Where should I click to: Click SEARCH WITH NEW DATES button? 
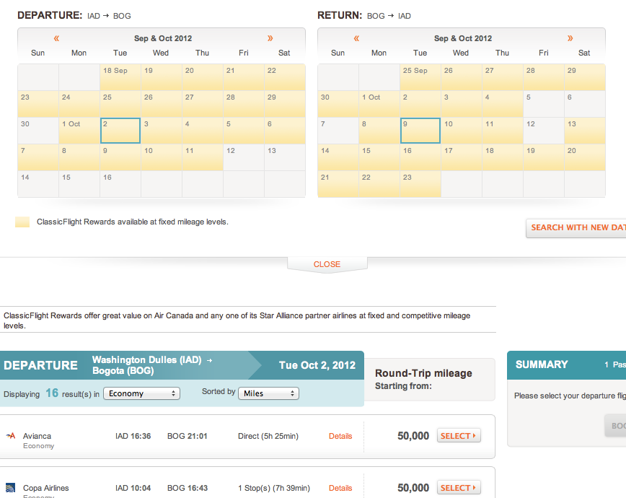point(576,228)
